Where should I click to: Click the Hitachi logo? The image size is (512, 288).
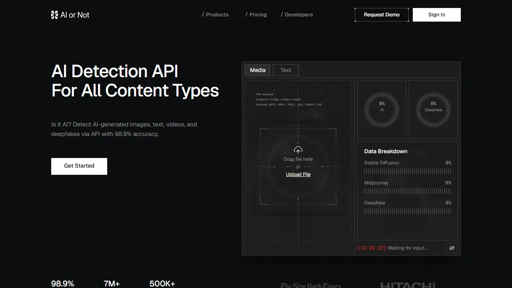(x=408, y=285)
